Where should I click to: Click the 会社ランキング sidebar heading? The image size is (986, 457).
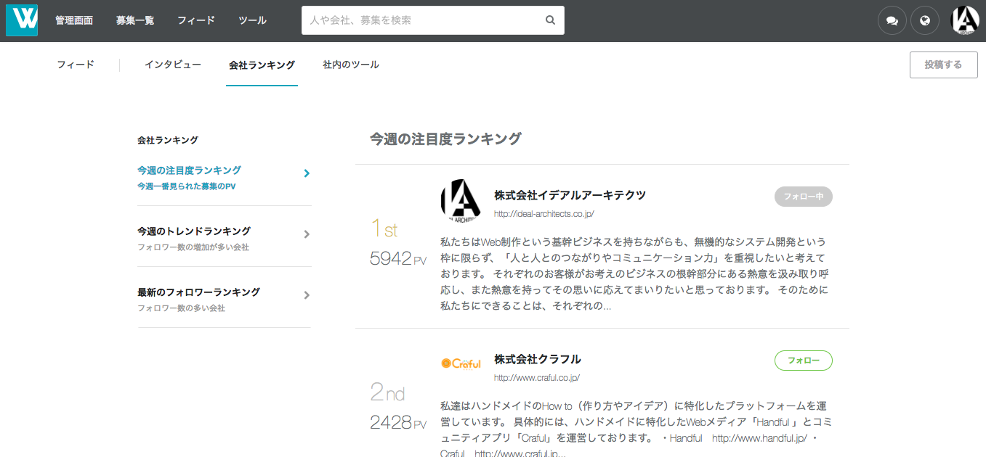coord(168,140)
